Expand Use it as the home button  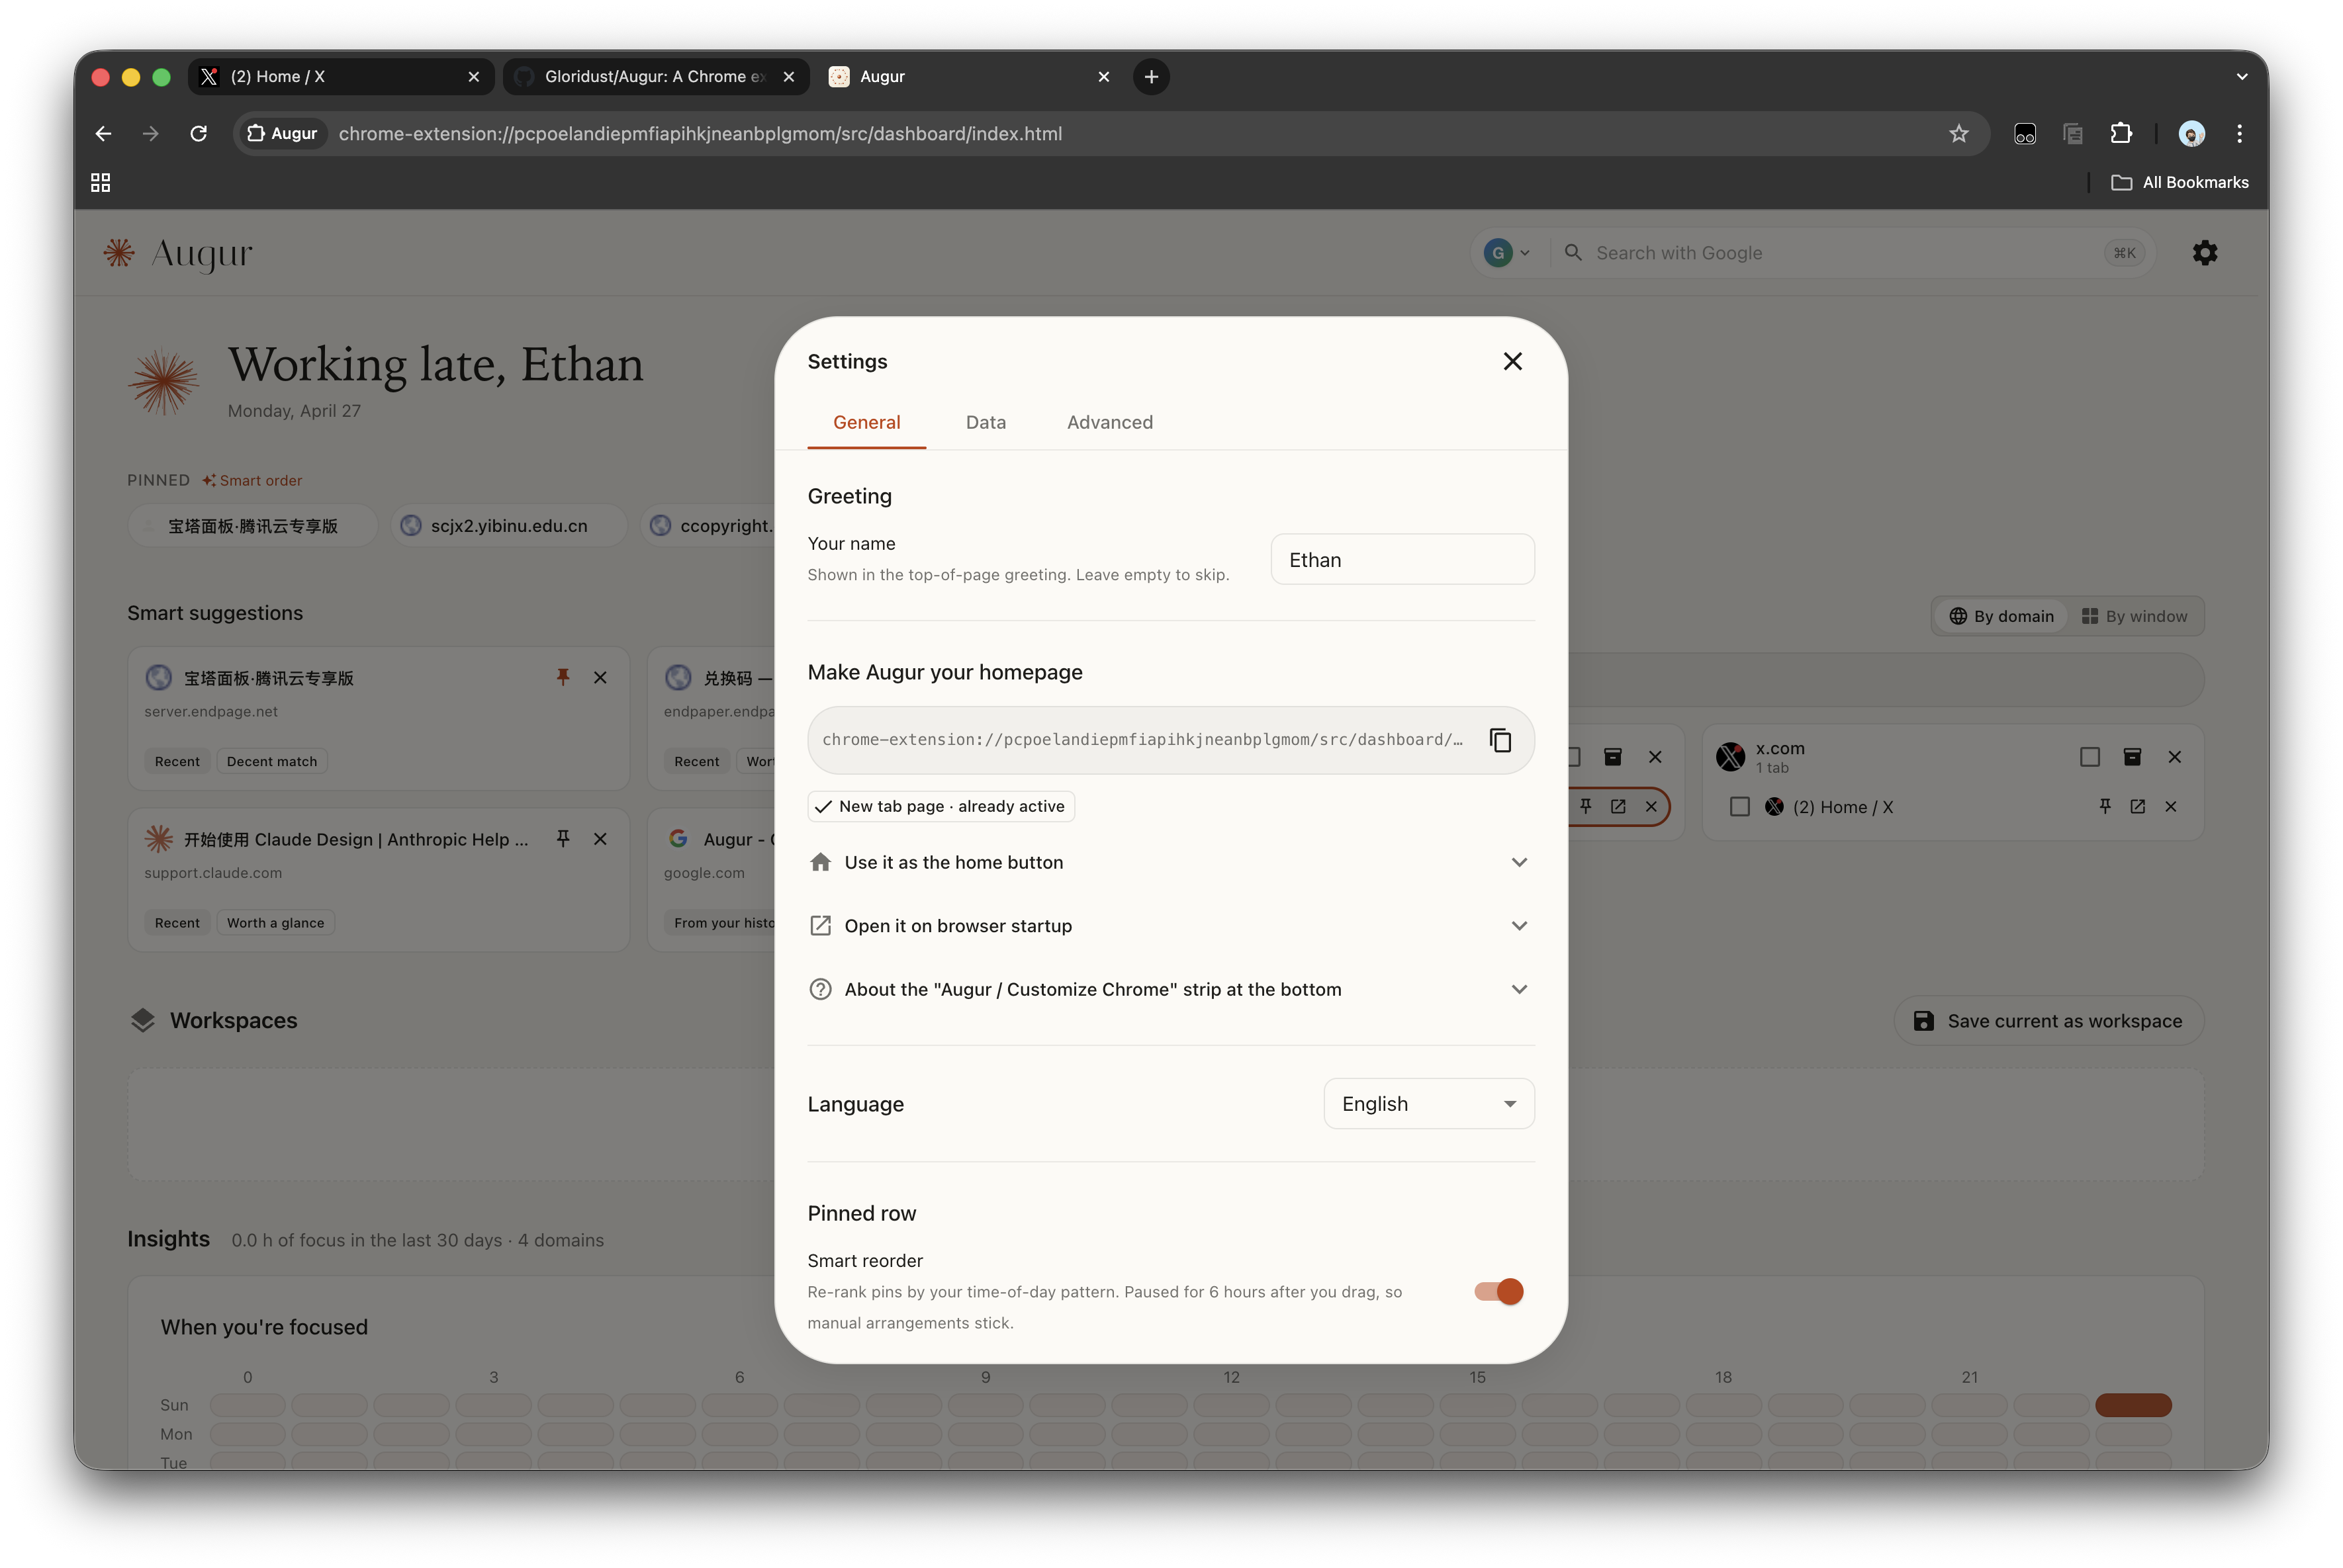tap(1170, 862)
